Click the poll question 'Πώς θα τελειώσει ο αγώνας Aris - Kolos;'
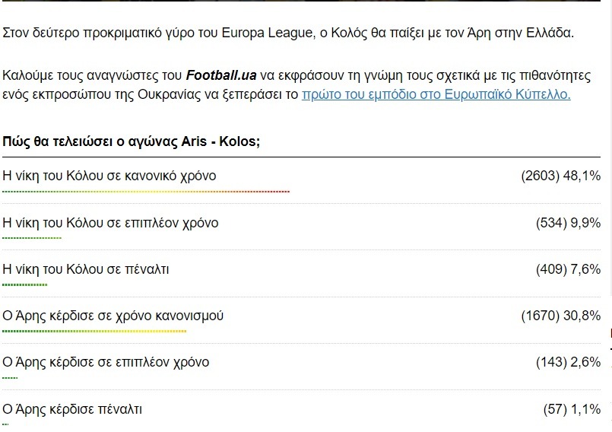Screen dimensions: 612x432 [x=131, y=141]
